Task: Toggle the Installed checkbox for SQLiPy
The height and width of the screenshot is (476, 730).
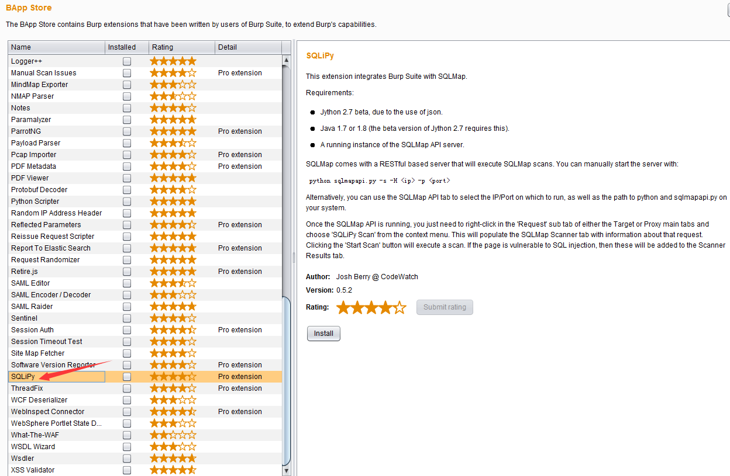Action: 127,377
